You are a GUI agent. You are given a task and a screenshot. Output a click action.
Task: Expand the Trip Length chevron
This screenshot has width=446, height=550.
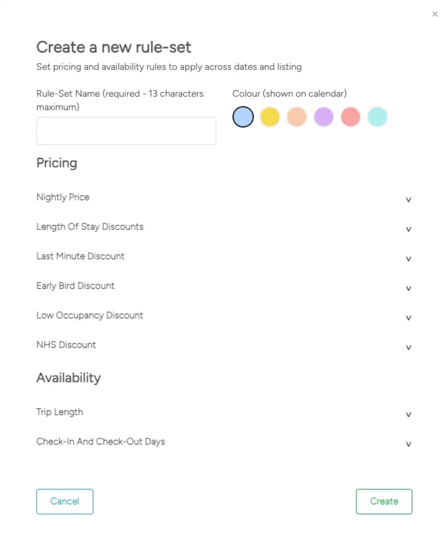coord(408,415)
